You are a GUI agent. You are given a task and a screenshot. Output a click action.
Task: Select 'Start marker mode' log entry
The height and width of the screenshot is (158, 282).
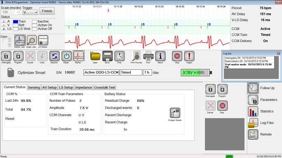(249, 66)
